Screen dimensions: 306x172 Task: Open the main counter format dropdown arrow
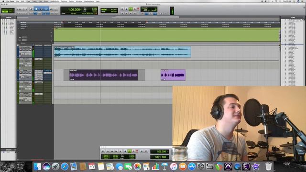coord(81,9)
